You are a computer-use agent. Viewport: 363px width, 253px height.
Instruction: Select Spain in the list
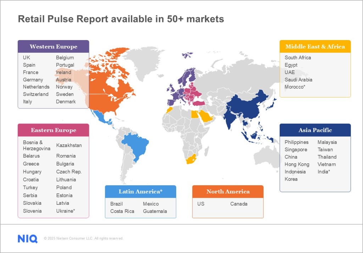point(29,65)
